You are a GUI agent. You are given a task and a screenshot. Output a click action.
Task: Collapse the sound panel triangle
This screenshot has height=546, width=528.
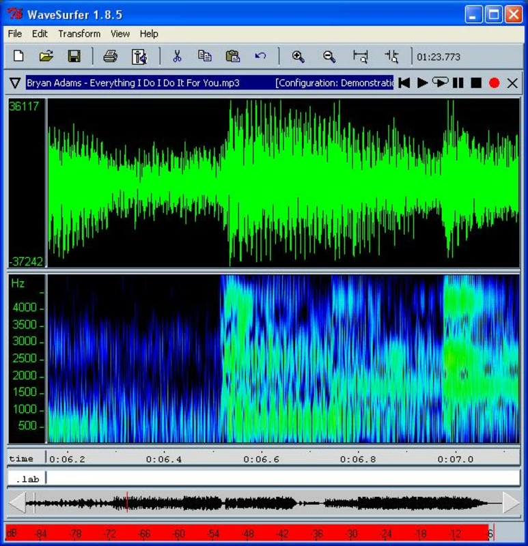click(x=15, y=83)
